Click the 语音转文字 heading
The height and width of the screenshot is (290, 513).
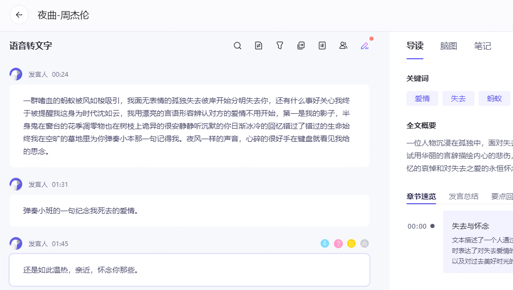coord(31,46)
